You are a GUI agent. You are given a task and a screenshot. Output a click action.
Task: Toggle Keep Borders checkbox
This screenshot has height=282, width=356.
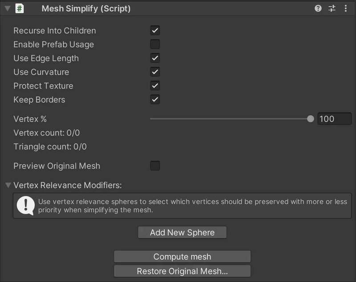tap(155, 100)
